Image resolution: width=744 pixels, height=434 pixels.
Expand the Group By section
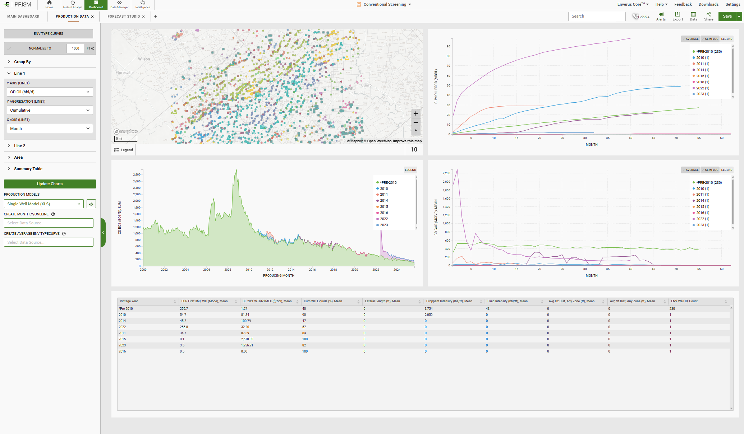[x=22, y=62]
